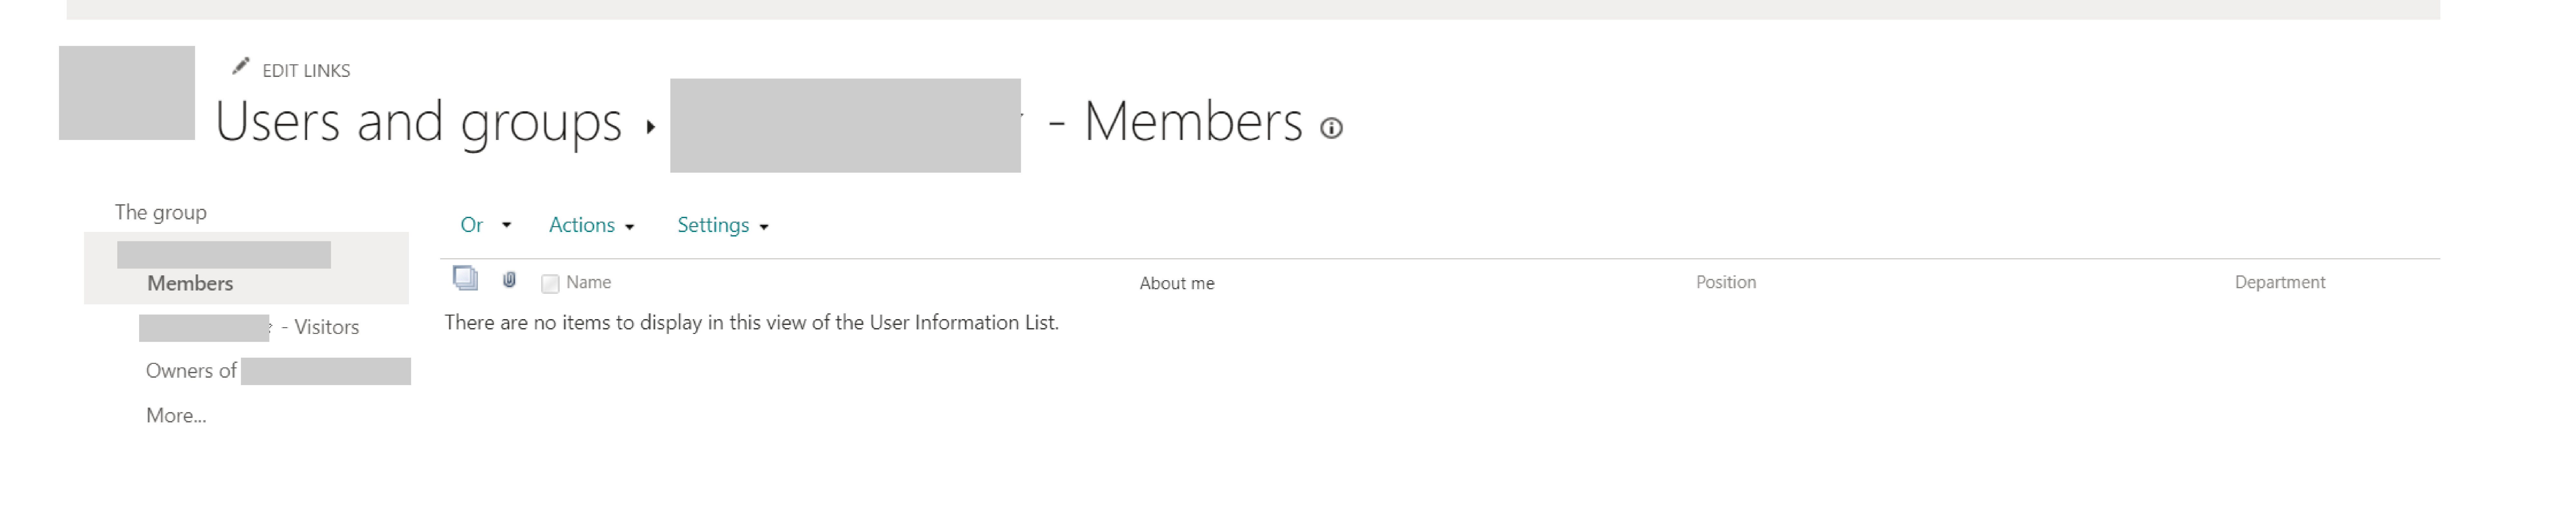Open Users and groups breadcrumb link
2576x516 pixels.
pos(419,122)
